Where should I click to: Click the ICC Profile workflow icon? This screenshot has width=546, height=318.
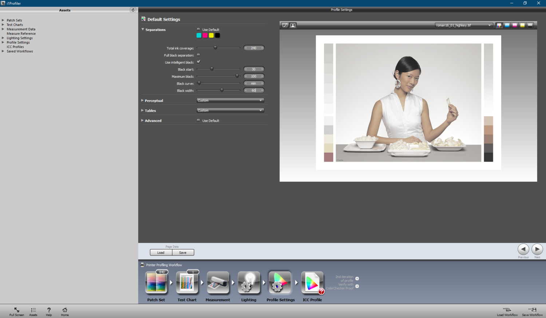point(312,283)
